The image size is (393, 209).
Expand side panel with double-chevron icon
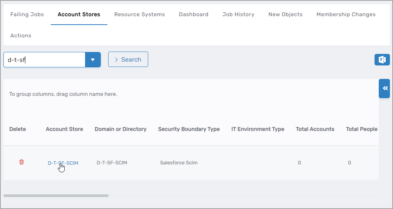point(385,89)
